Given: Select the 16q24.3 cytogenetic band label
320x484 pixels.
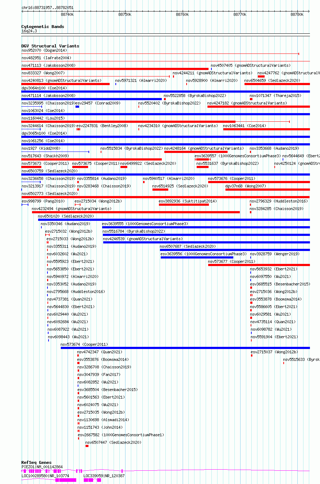Looking at the screenshot, I should point(29,31).
